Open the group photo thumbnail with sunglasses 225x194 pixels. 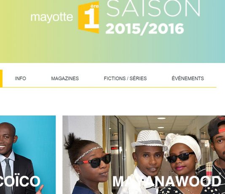click(144, 155)
